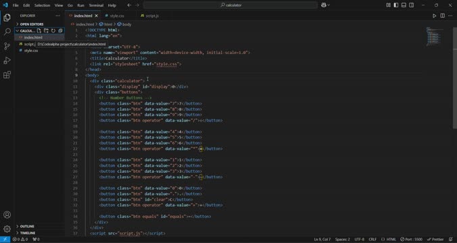This screenshot has width=457, height=243.
Task: Click Spaces: 2 indentation setting
Action: point(343,239)
